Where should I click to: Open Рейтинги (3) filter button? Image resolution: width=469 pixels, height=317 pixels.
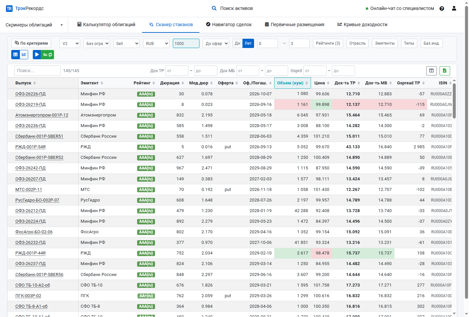pos(328,43)
